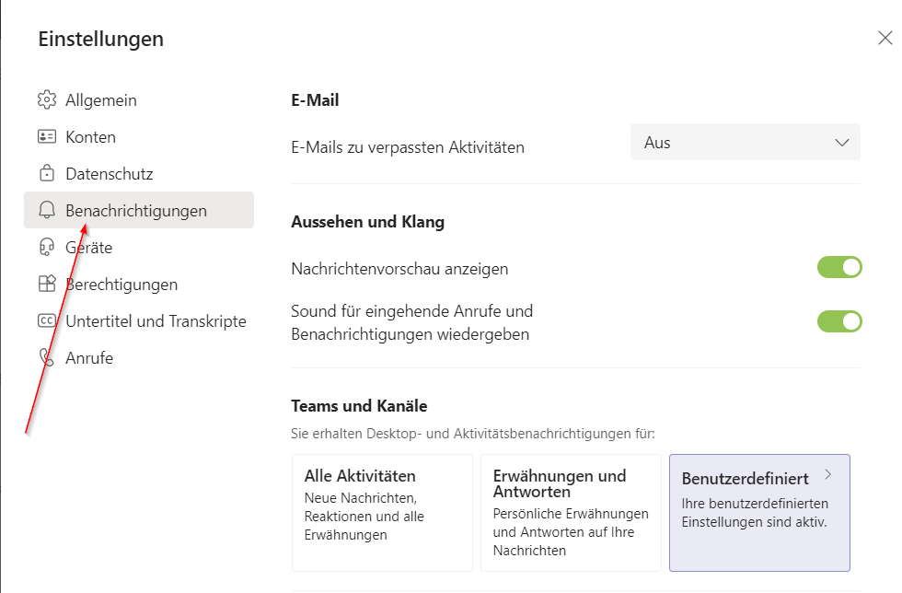Click the lock icon beside Datenschutz

(x=47, y=173)
